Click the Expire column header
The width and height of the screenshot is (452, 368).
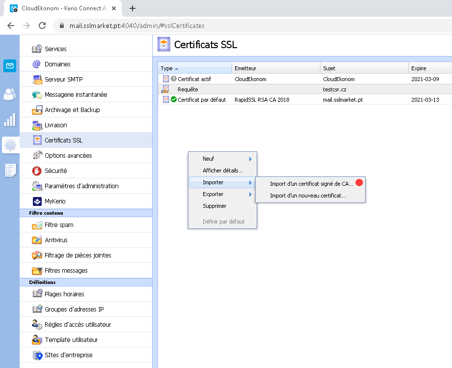430,68
